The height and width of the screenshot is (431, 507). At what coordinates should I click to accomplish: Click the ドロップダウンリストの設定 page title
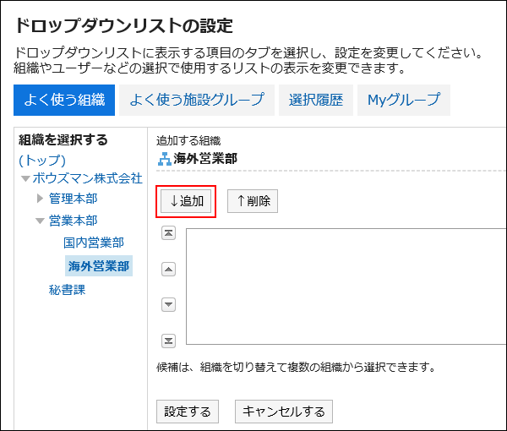coord(124,25)
